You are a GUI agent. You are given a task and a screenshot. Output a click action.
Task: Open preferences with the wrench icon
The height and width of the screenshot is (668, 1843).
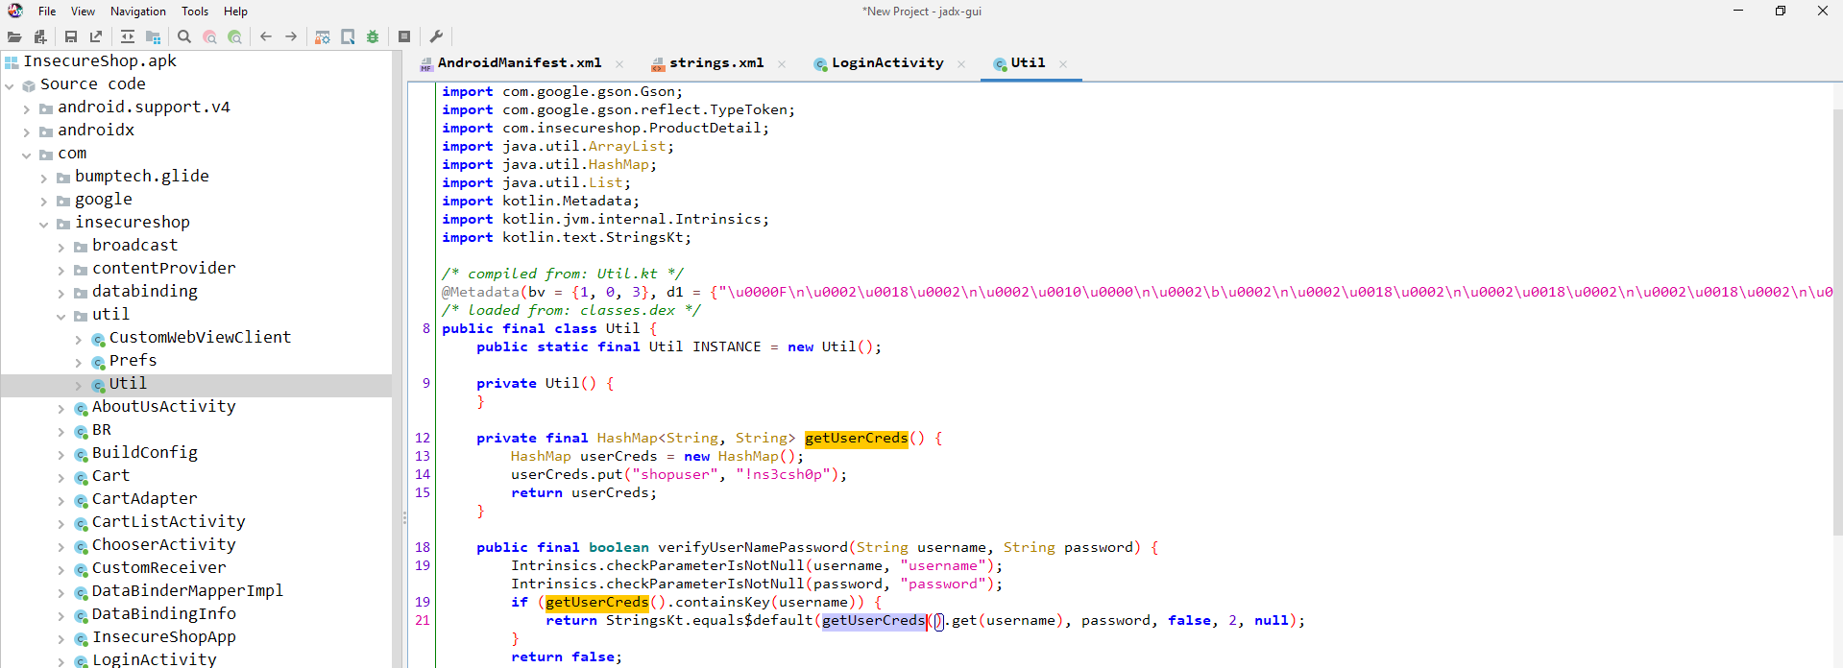pyautogui.click(x=436, y=36)
